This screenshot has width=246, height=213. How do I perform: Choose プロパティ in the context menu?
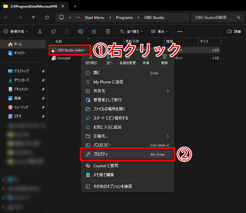tap(128, 154)
